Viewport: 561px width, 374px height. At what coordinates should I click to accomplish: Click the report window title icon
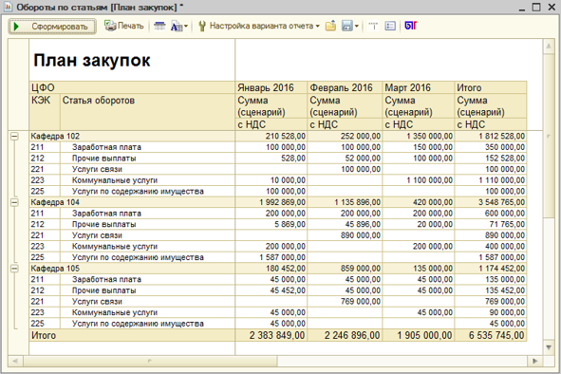pyautogui.click(x=8, y=7)
